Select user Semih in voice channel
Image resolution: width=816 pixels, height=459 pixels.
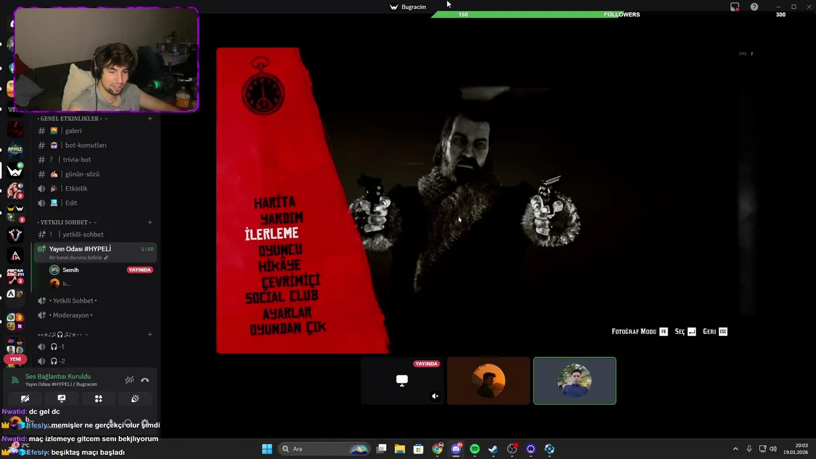(x=101, y=270)
